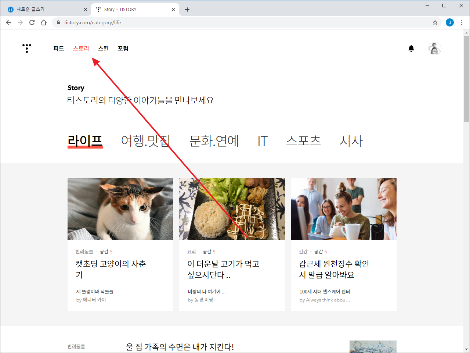Maximize the Chrome window
The height and width of the screenshot is (353, 470).
(x=444, y=6)
